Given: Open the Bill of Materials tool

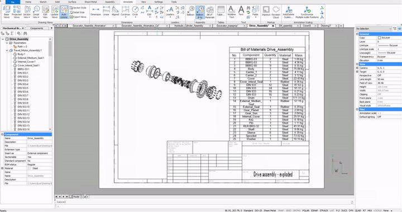Looking at the screenshot, I should coord(210,12).
